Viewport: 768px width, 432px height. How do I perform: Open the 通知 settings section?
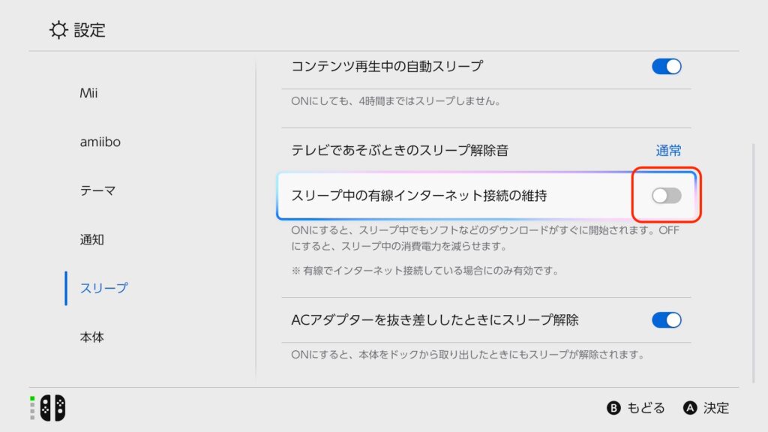tap(91, 240)
